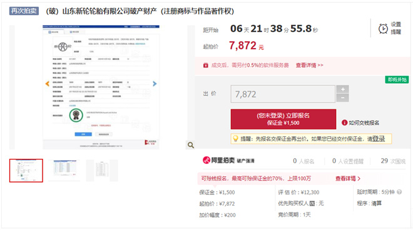Show next image with blue right arrow

click(155, 84)
